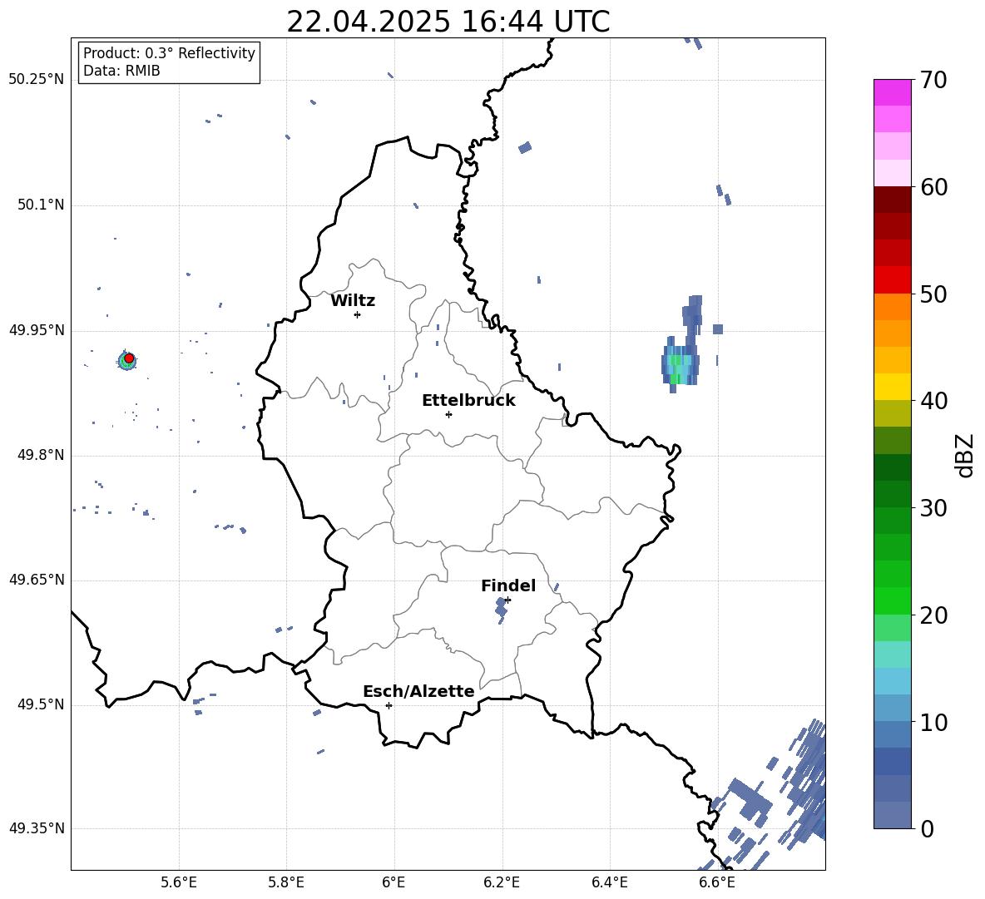Click the 'Product: 0.3° Reflectivity' legend line

169,53
